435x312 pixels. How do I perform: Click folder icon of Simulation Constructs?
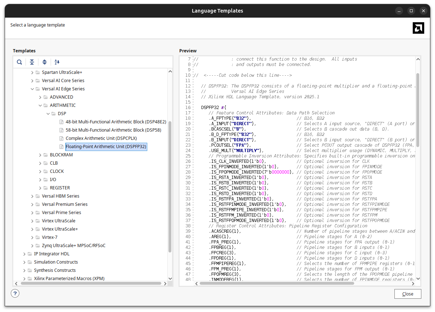(x=30, y=262)
